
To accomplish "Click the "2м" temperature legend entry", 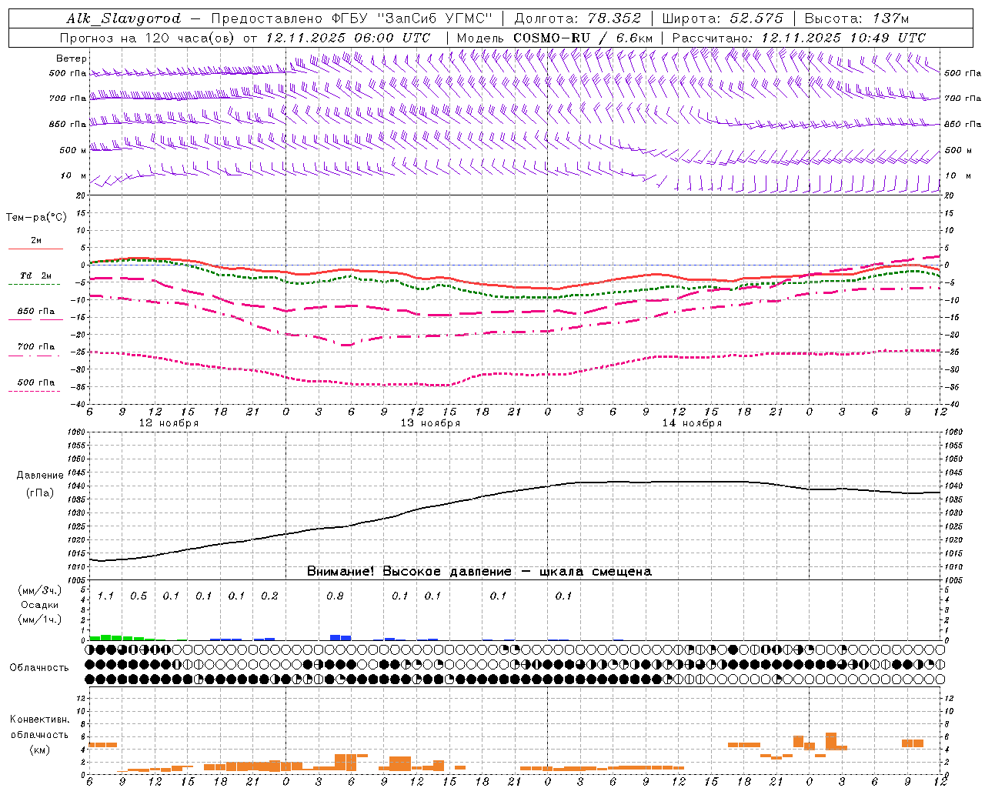I will (36, 241).
